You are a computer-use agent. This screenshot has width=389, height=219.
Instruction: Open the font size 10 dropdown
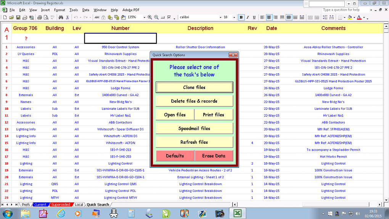[x=234, y=18]
